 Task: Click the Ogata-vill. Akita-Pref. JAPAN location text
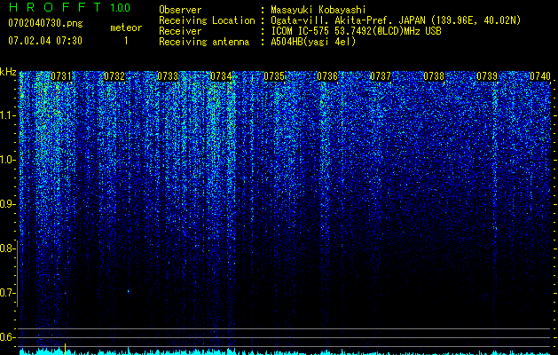click(x=396, y=20)
